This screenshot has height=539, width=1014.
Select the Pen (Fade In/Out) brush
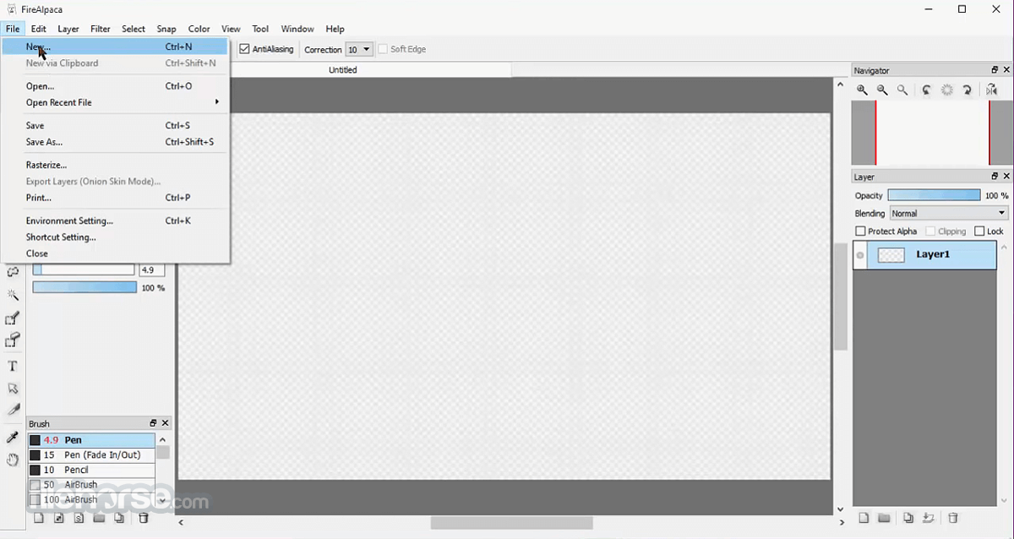[91, 455]
